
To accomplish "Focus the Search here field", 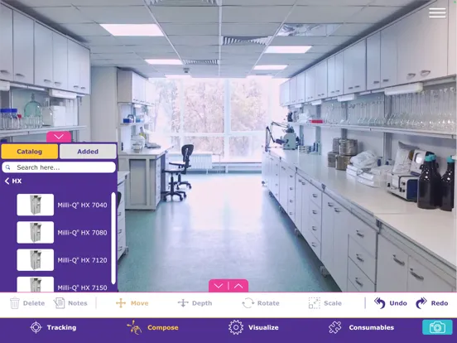I will pos(59,167).
